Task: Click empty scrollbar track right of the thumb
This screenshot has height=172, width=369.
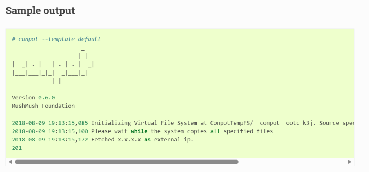Action: click(293, 162)
